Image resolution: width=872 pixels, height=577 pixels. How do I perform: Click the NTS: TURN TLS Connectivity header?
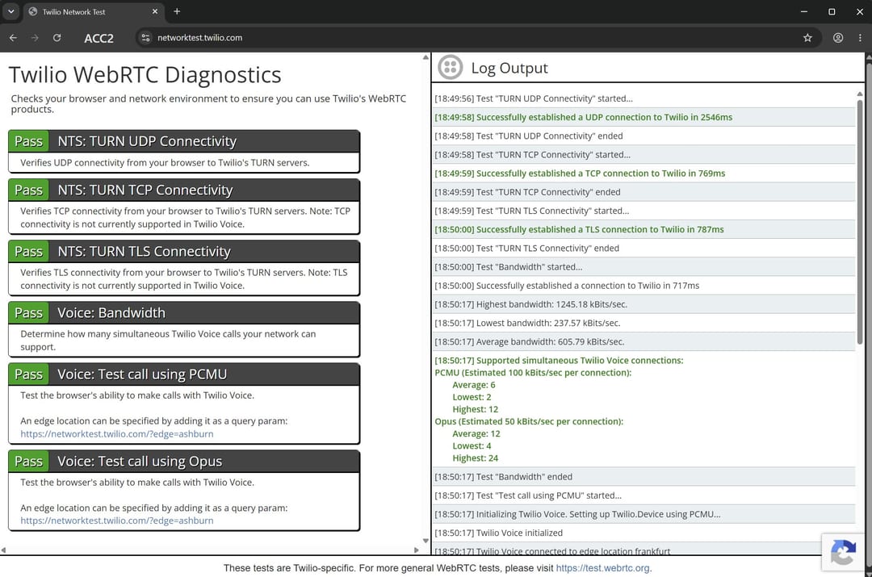click(x=183, y=251)
